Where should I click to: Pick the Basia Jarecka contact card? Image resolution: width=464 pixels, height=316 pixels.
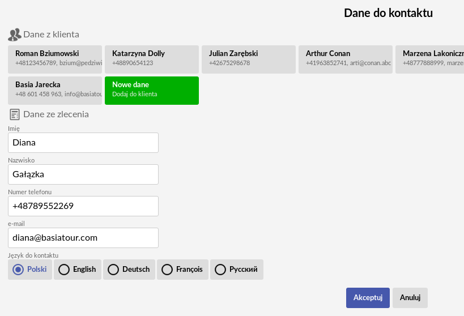(x=55, y=91)
